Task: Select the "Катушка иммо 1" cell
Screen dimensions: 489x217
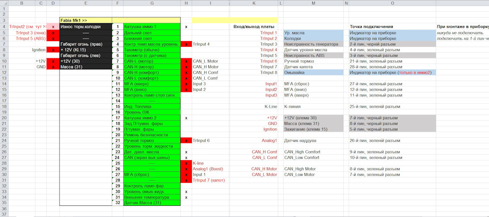Action: [x=152, y=27]
